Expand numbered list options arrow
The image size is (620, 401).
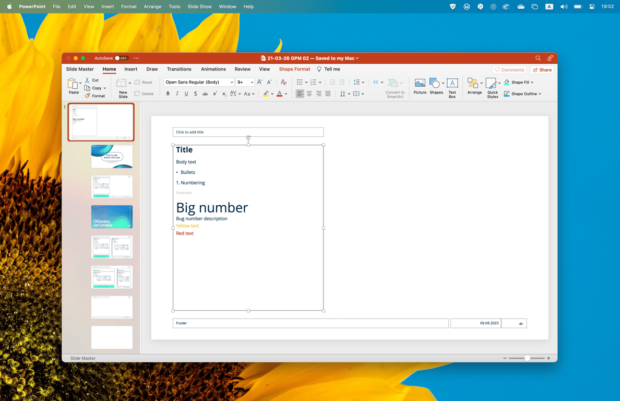[x=320, y=82]
